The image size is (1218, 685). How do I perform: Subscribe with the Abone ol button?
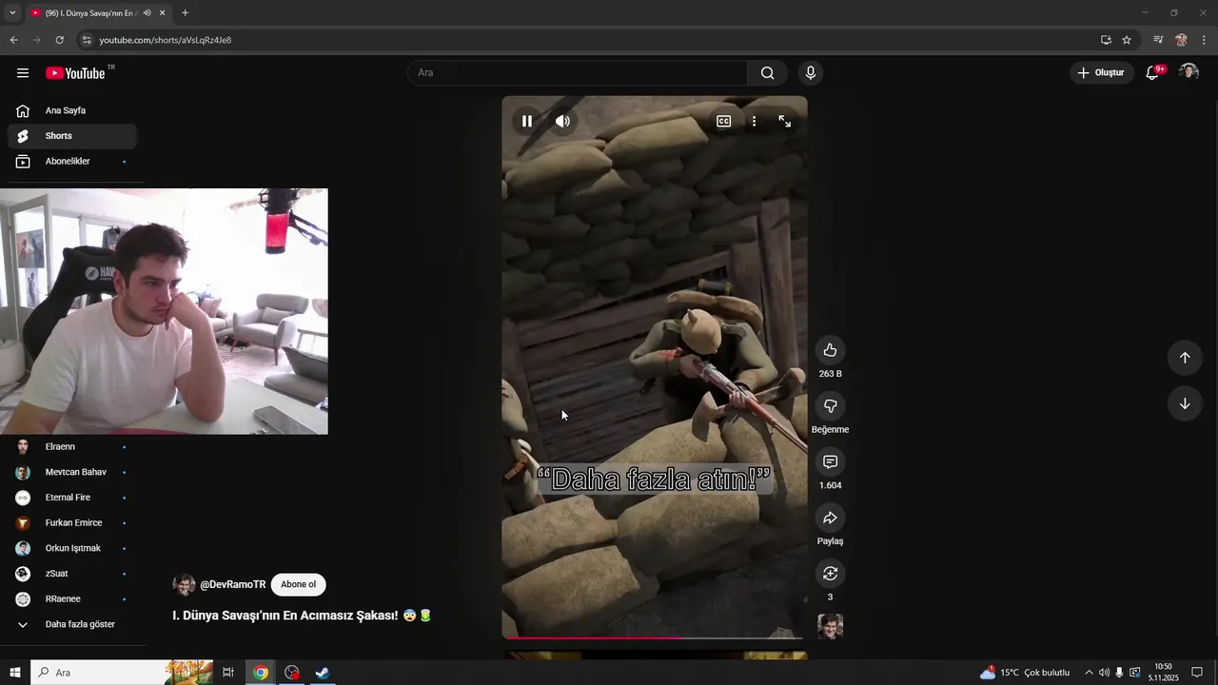tap(298, 584)
